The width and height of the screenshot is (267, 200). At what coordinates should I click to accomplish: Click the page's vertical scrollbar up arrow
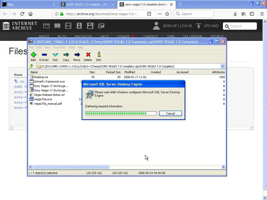(265, 22)
